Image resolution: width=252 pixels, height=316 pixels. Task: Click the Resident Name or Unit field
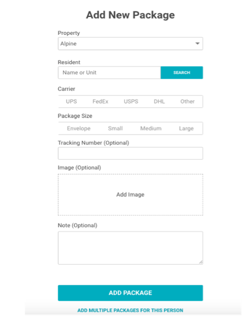tap(109, 72)
